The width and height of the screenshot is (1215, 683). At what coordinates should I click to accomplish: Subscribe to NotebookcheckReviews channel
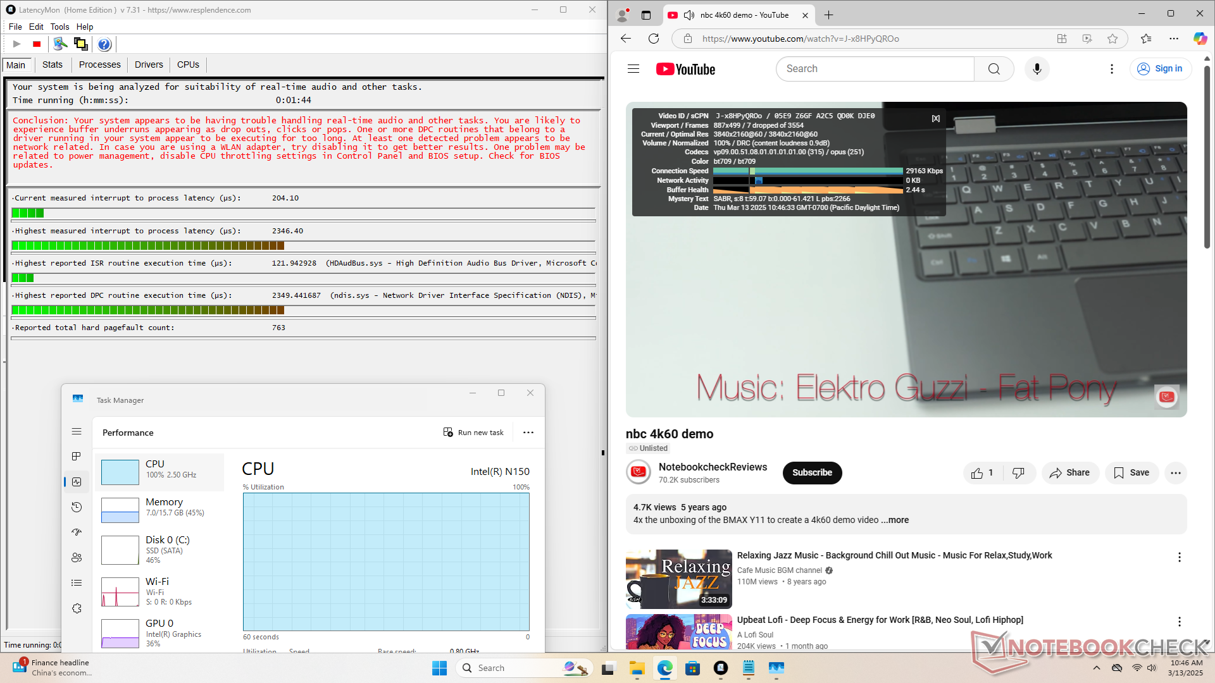click(x=812, y=473)
